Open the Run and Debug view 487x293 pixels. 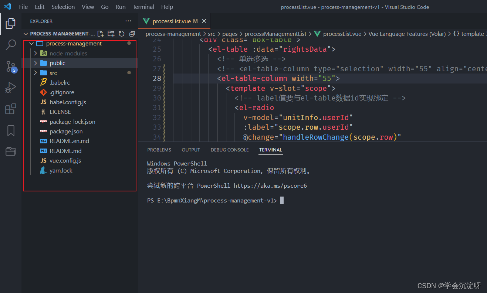(x=10, y=87)
